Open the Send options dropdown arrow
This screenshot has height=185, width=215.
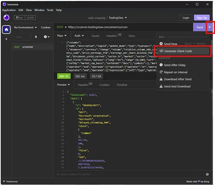209,27
